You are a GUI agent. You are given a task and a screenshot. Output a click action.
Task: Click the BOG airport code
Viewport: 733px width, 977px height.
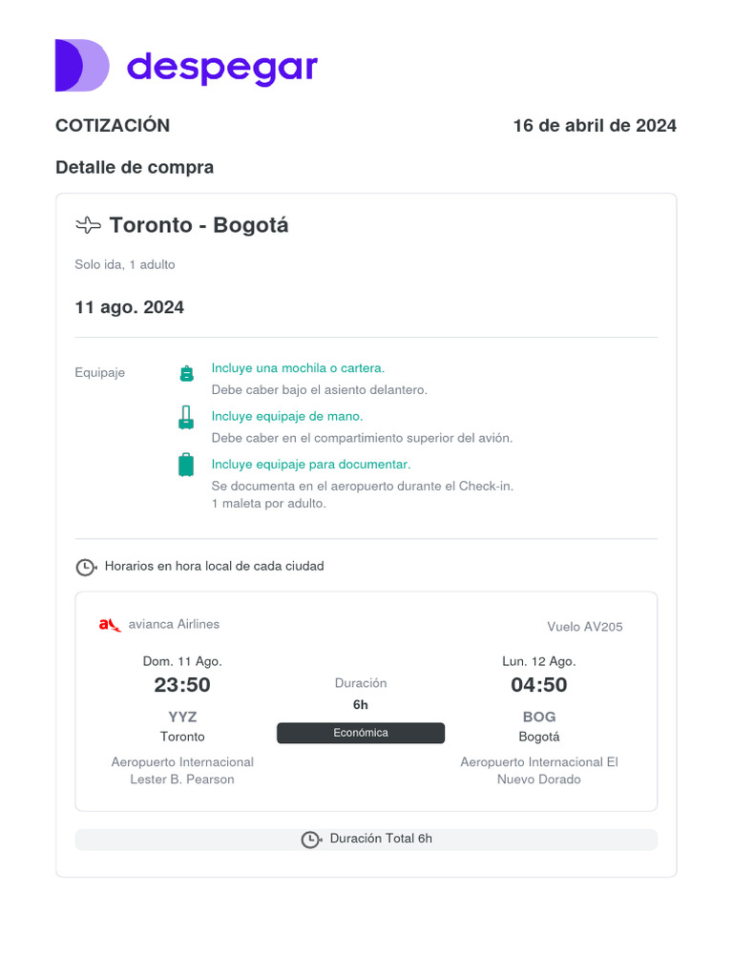[x=539, y=717]
